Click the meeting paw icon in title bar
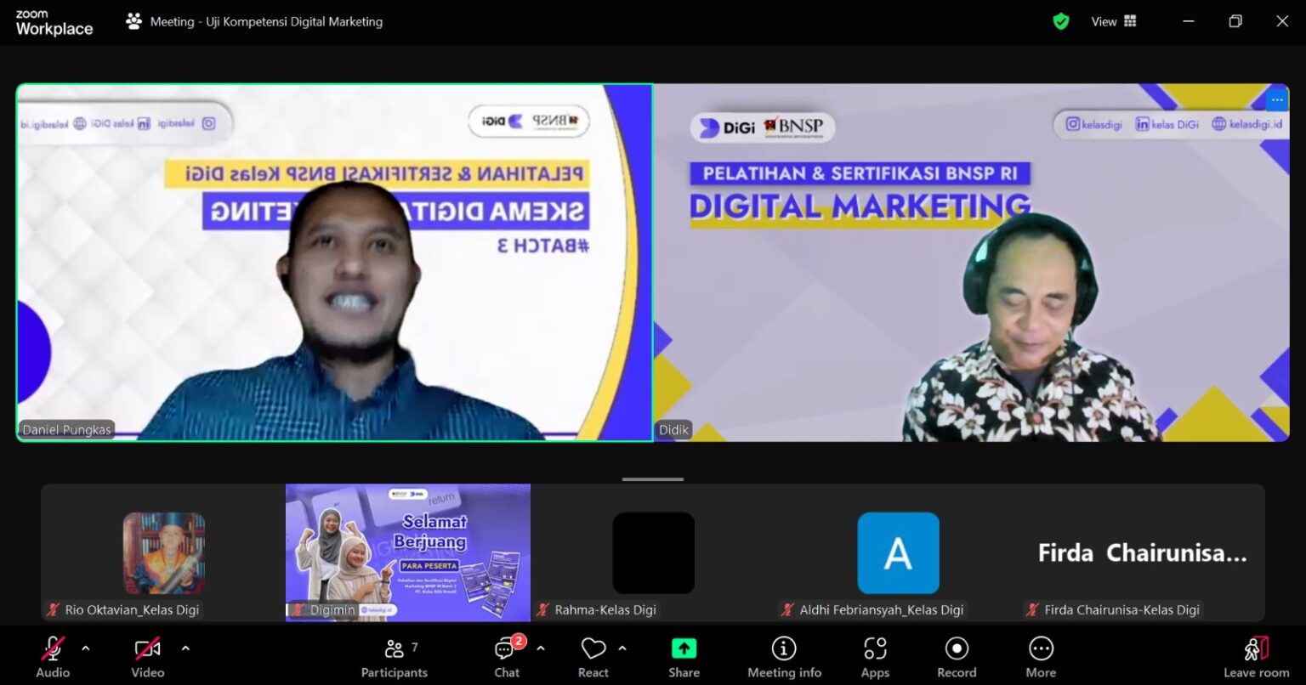 (133, 21)
